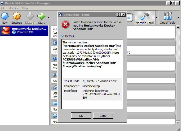Click the VBoxHardening.log path text

pos(89,61)
